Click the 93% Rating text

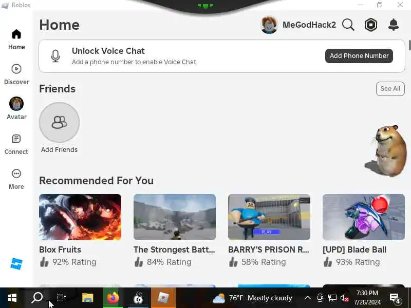[358, 262]
